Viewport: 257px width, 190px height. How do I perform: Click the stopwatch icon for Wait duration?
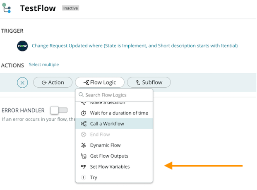(x=83, y=113)
